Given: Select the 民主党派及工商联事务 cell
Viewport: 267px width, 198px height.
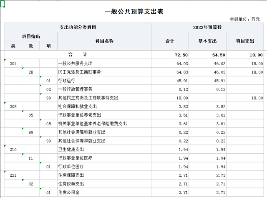Looking at the screenshot, I should 104,72.
